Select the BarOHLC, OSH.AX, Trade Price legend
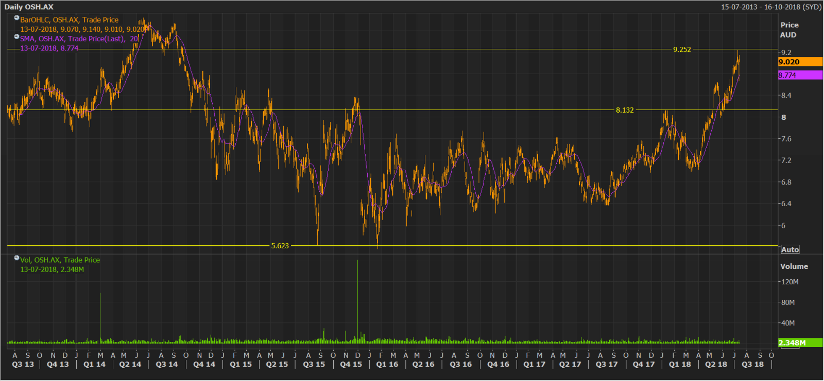The height and width of the screenshot is (381, 824). tap(70, 20)
